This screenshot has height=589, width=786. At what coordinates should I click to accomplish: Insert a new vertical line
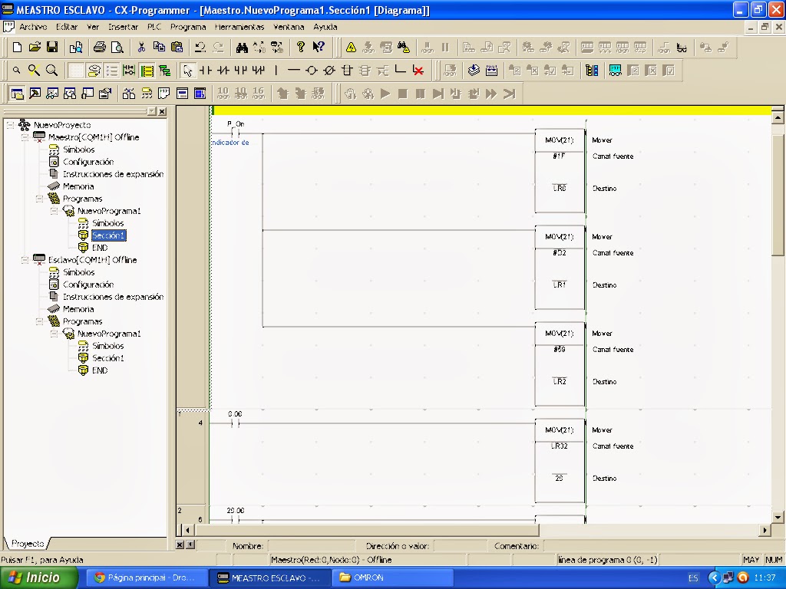[276, 71]
